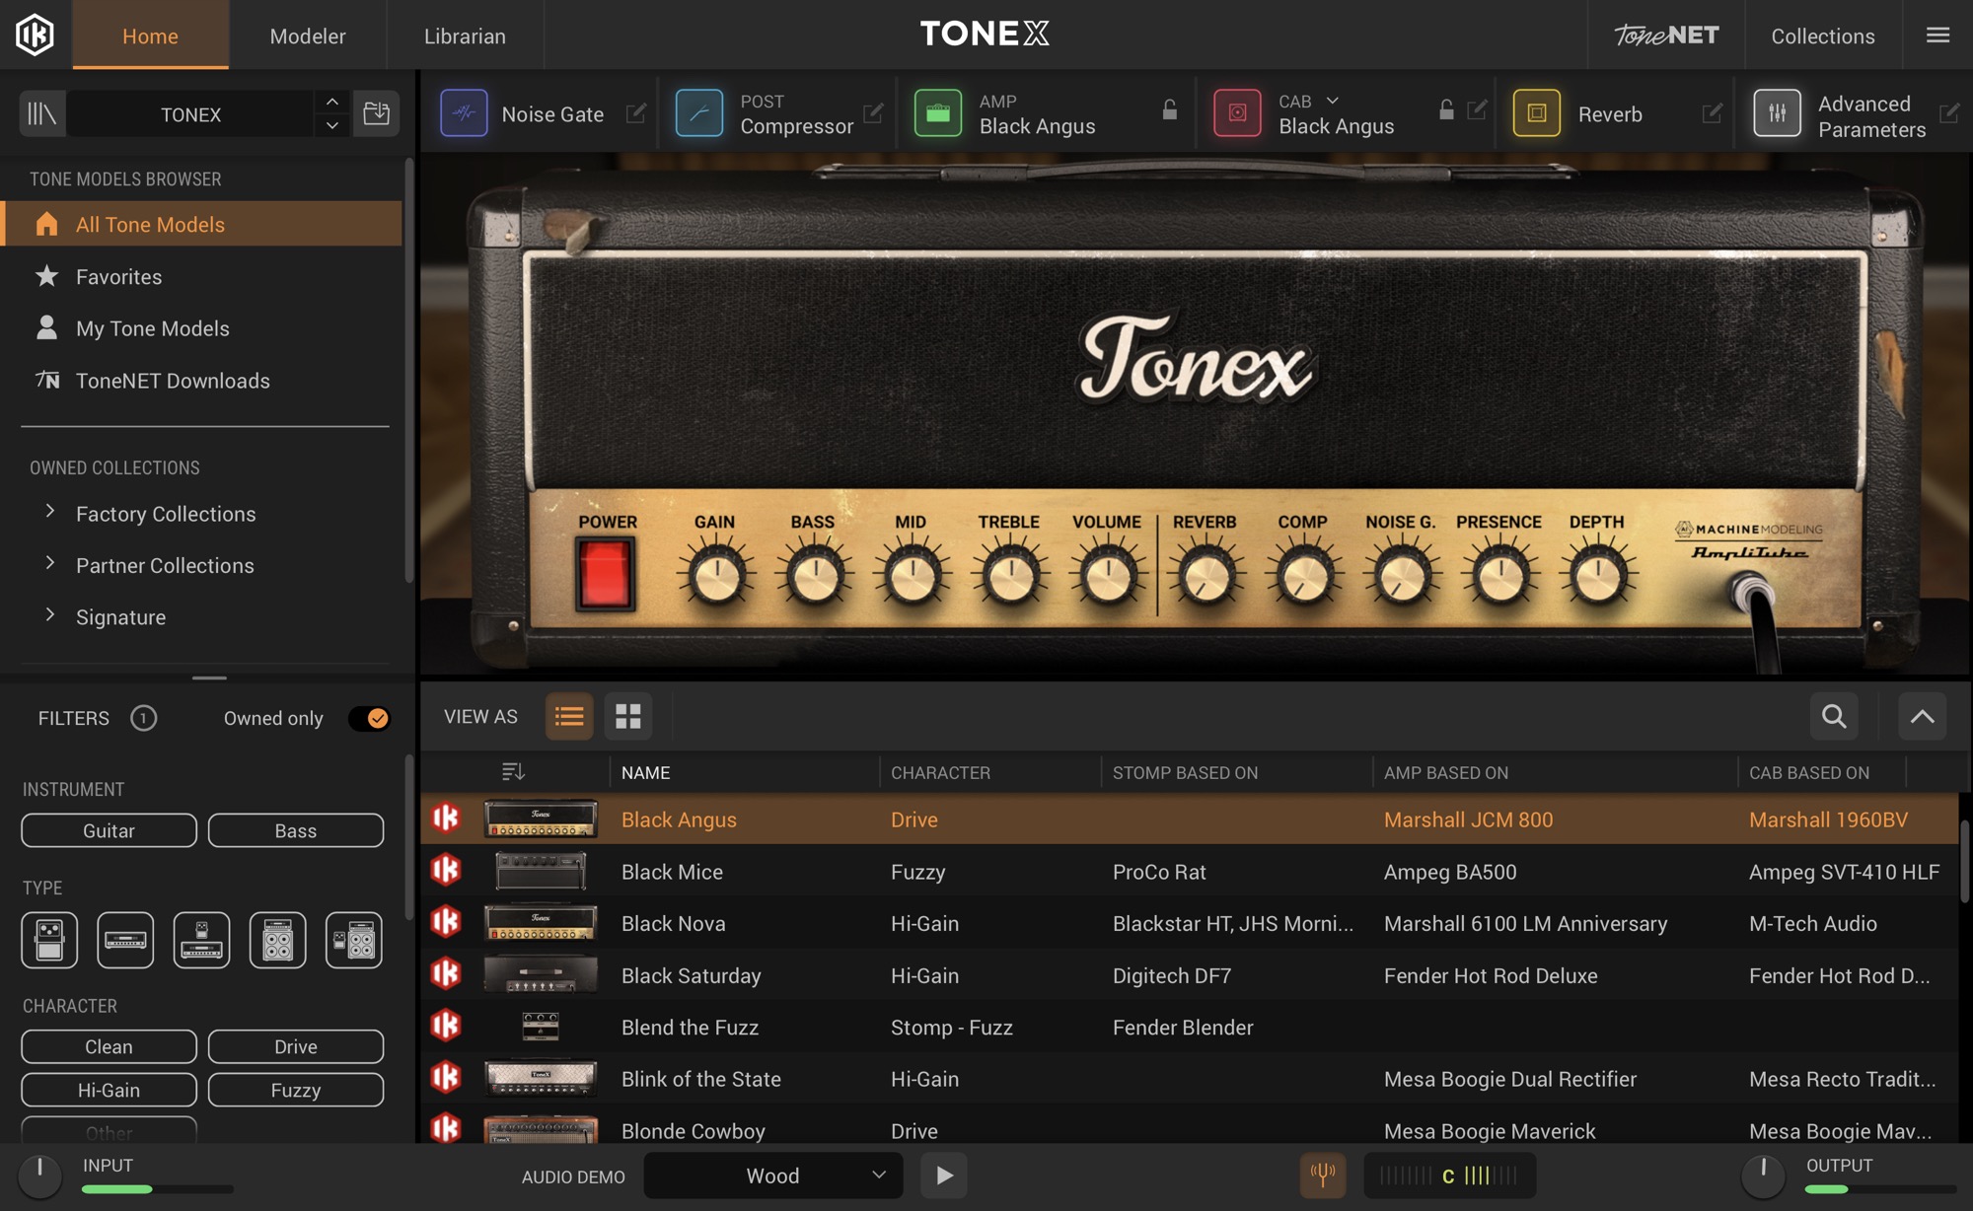Step to next preset with down arrow
The image size is (1973, 1211).
[x=332, y=125]
